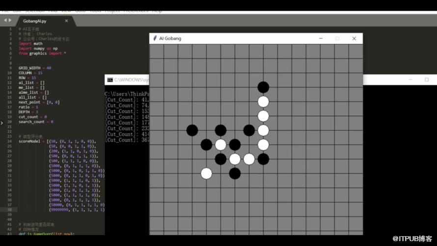Open the AI Gobang feather icon menu

point(155,38)
